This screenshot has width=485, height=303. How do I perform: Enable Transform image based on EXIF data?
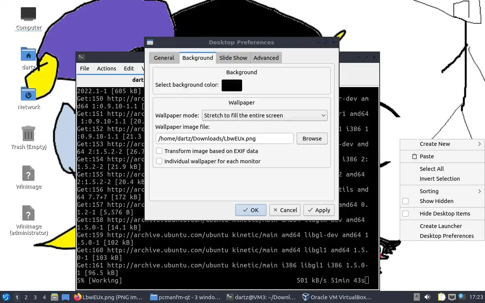pyautogui.click(x=159, y=151)
